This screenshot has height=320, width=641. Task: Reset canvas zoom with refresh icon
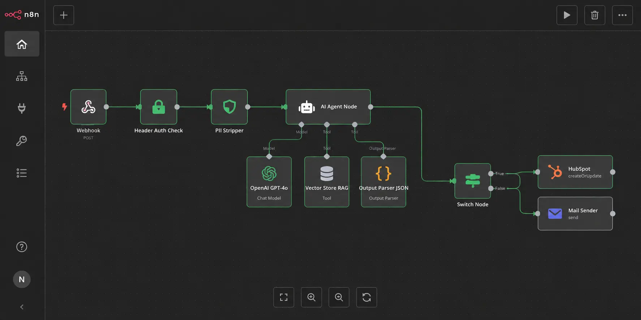366,297
